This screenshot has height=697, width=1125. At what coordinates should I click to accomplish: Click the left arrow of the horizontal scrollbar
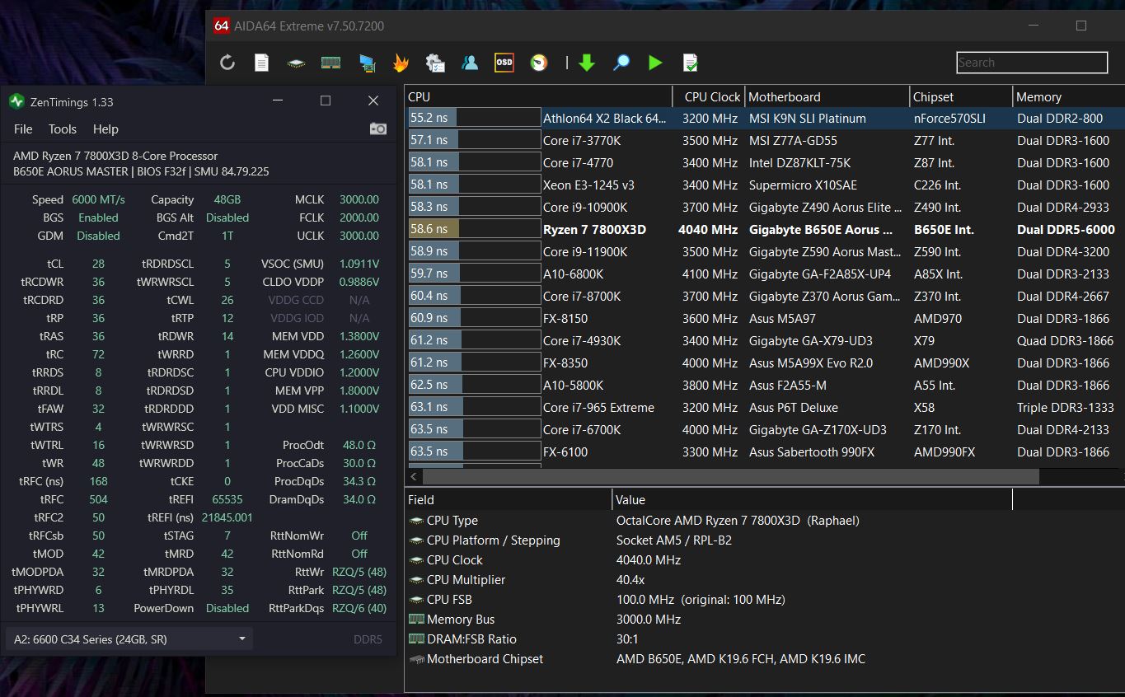tap(414, 476)
